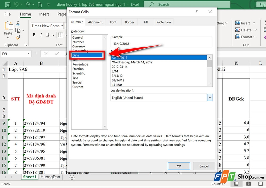Click the OK button
Viewport: 266px width, 188px height.
179,166
